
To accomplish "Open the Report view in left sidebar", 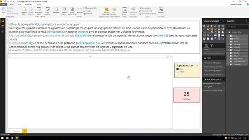I will click(3, 21).
